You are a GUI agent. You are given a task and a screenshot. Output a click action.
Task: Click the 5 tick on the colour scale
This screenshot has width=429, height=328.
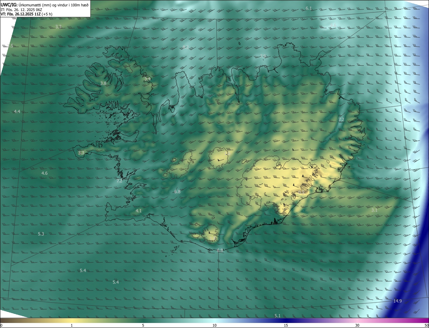pyautogui.click(x=143, y=325)
